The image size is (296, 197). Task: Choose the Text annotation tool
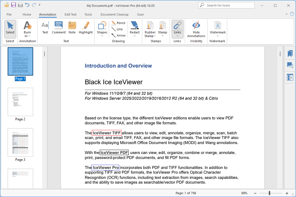click(x=45, y=27)
